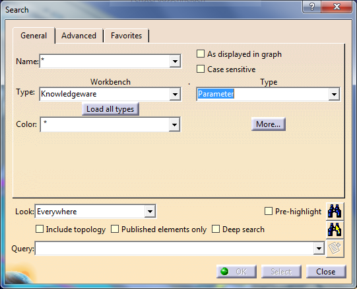Open the Type Parameter dropdown arrow
The image size is (357, 289).
pyautogui.click(x=334, y=94)
